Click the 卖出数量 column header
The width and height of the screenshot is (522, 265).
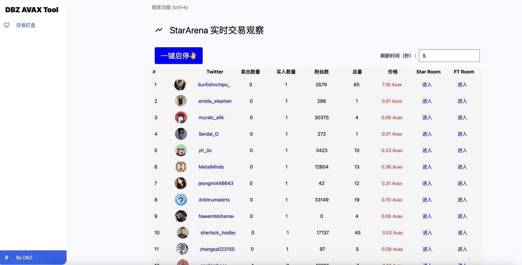coord(251,72)
